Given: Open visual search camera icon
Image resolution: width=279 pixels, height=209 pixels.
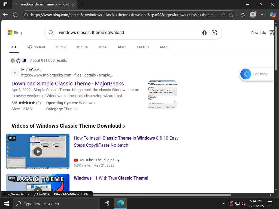Looking at the screenshot, I should tap(214, 33).
